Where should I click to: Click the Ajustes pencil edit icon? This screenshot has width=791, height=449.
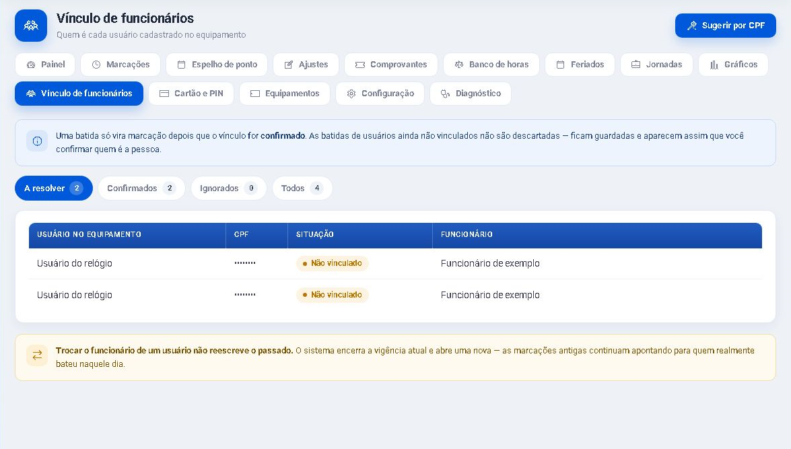point(289,65)
